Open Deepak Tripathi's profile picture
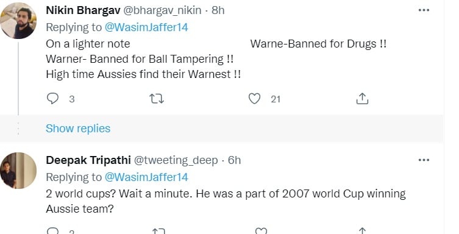 click(18, 171)
